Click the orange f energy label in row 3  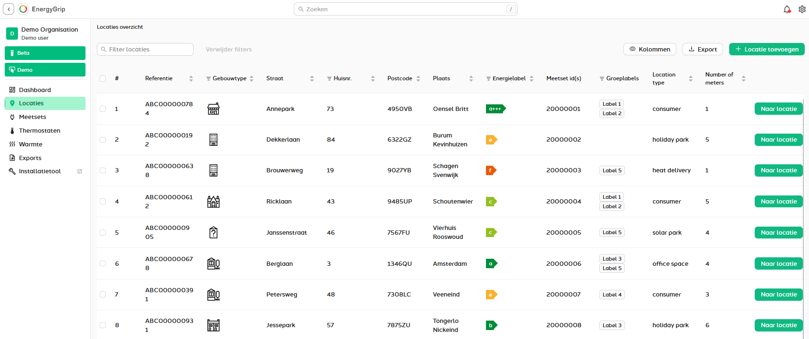pyautogui.click(x=491, y=170)
